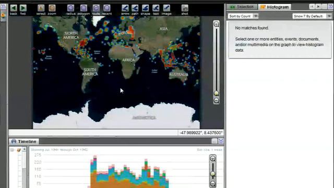The image size is (334, 188).
Task: Select the image annotation tool
Action: point(166,10)
